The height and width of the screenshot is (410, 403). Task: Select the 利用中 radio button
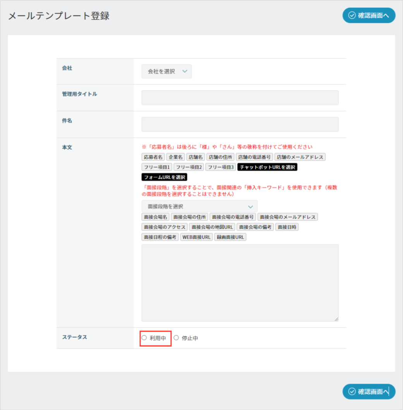(144, 338)
